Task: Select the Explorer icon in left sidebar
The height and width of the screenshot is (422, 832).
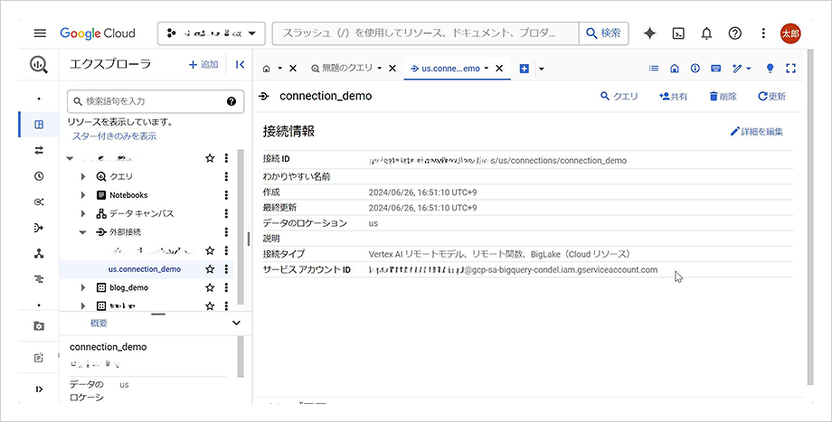Action: click(x=39, y=125)
